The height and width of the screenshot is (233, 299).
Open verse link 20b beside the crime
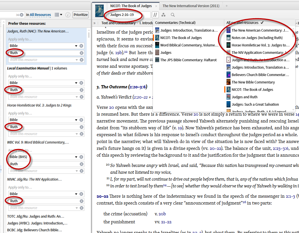(x=162, y=214)
